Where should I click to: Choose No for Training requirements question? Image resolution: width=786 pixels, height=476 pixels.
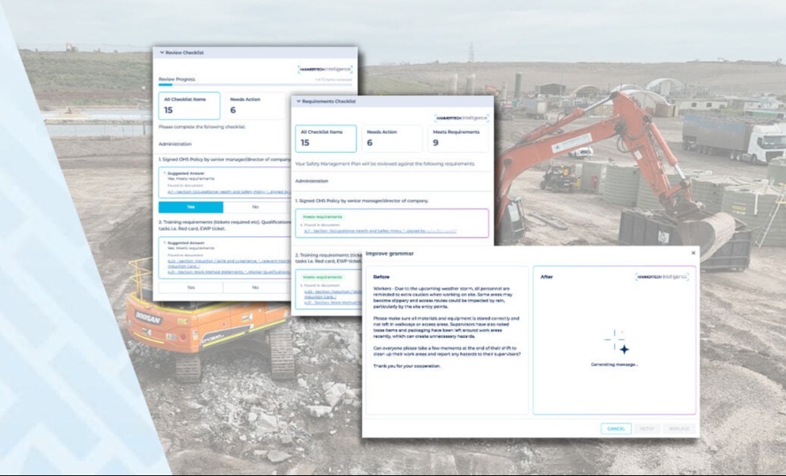point(256,288)
